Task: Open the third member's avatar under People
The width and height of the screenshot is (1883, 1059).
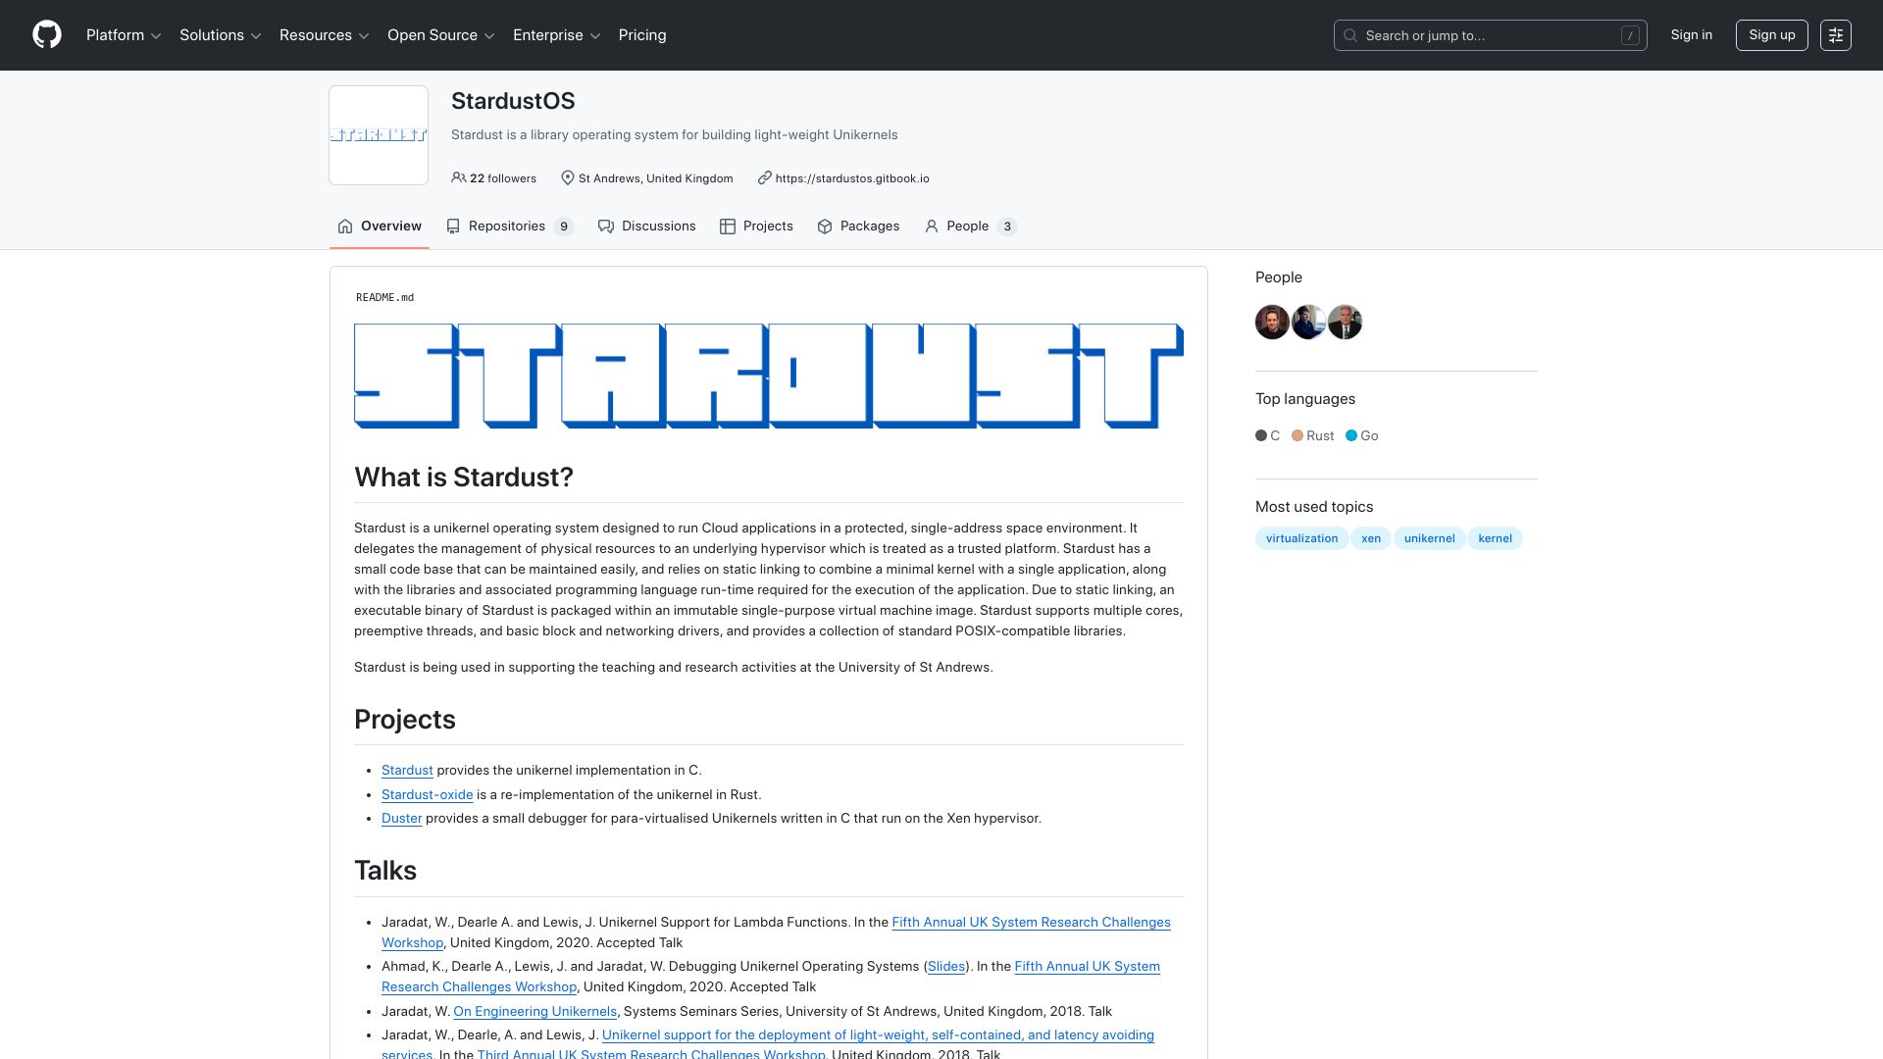Action: coord(1345,322)
